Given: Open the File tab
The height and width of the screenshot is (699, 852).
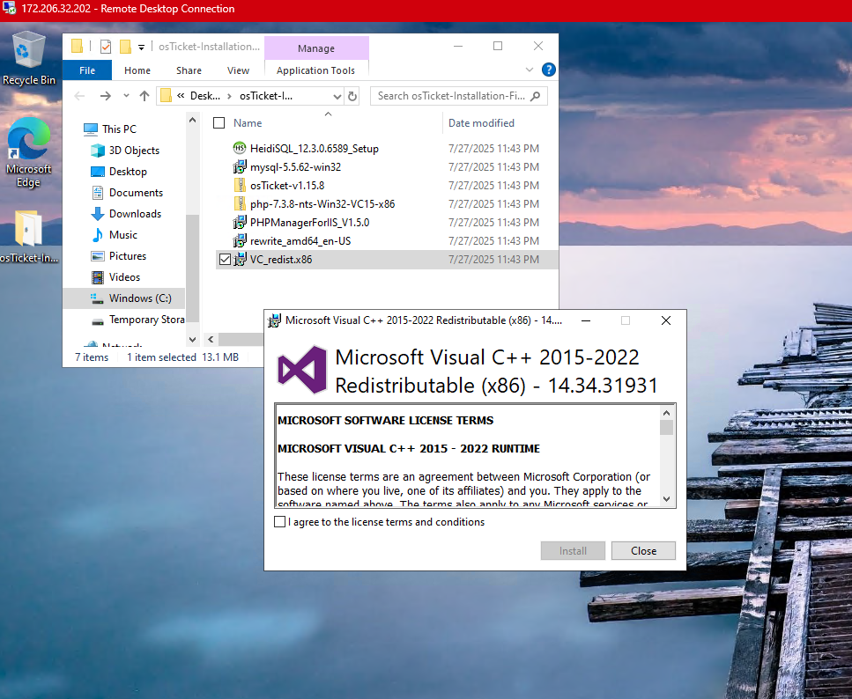Looking at the screenshot, I should coord(87,70).
